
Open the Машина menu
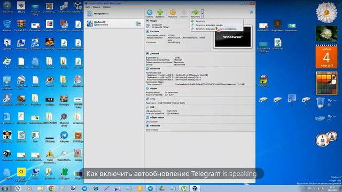tap(96, 7)
